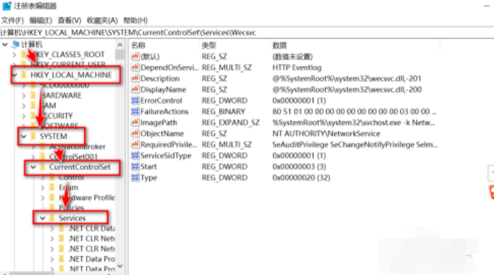Click the Start DWORD value icon
Screen dimensions: 494x275
click(135, 166)
